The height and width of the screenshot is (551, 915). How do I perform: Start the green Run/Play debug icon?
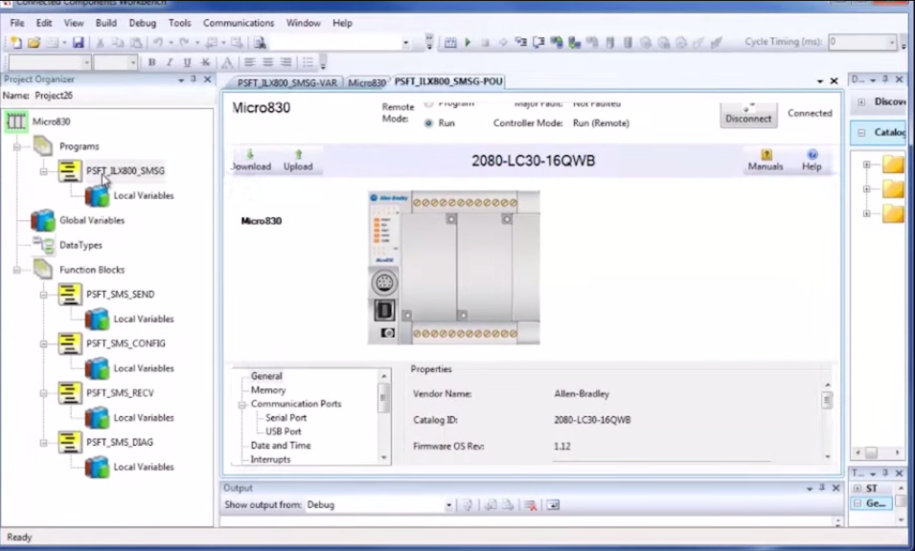pyautogui.click(x=468, y=42)
